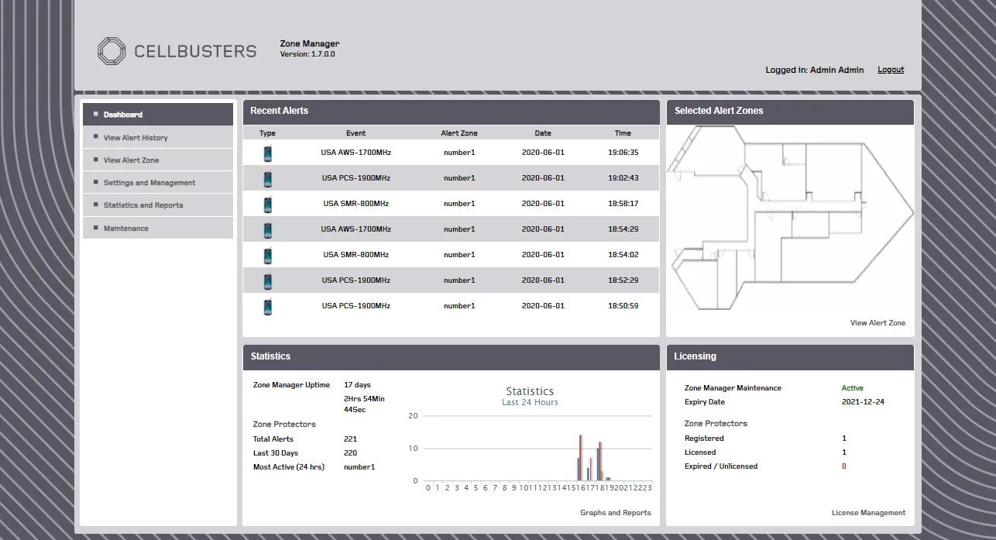The image size is (996, 540).
Task: Open the License Management link
Action: [868, 513]
